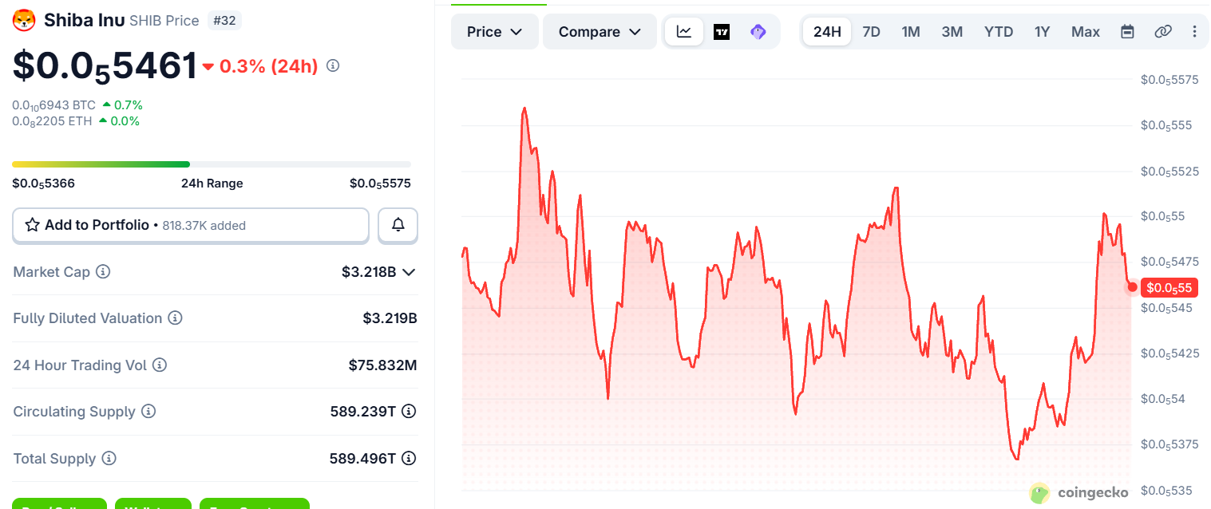The image size is (1211, 509).
Task: Open the Compare dropdown
Action: 600,32
